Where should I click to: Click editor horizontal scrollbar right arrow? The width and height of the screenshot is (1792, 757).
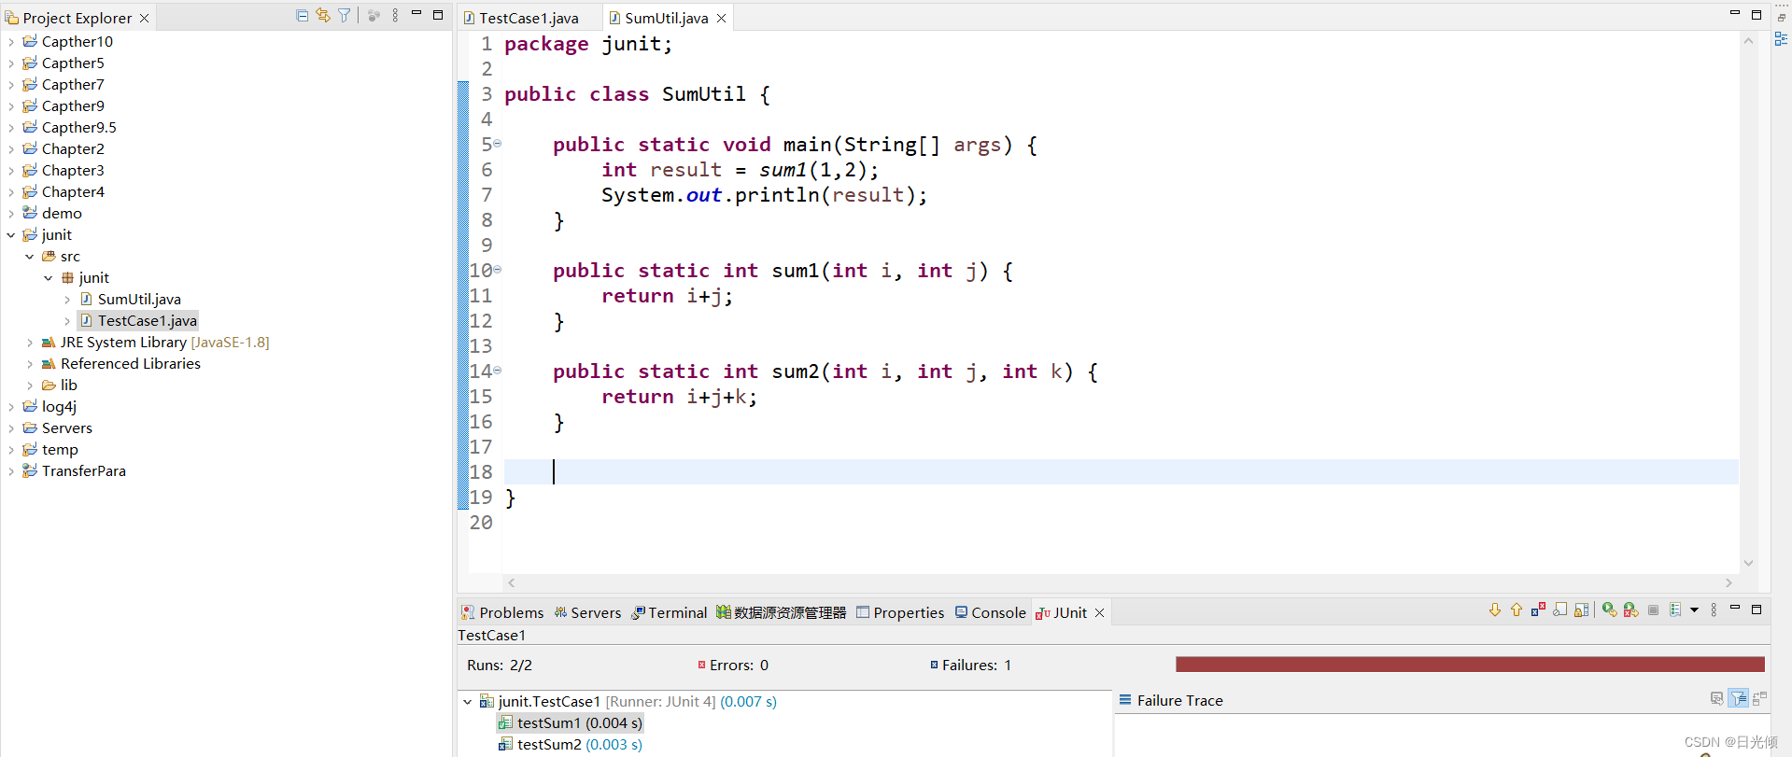[1729, 582]
